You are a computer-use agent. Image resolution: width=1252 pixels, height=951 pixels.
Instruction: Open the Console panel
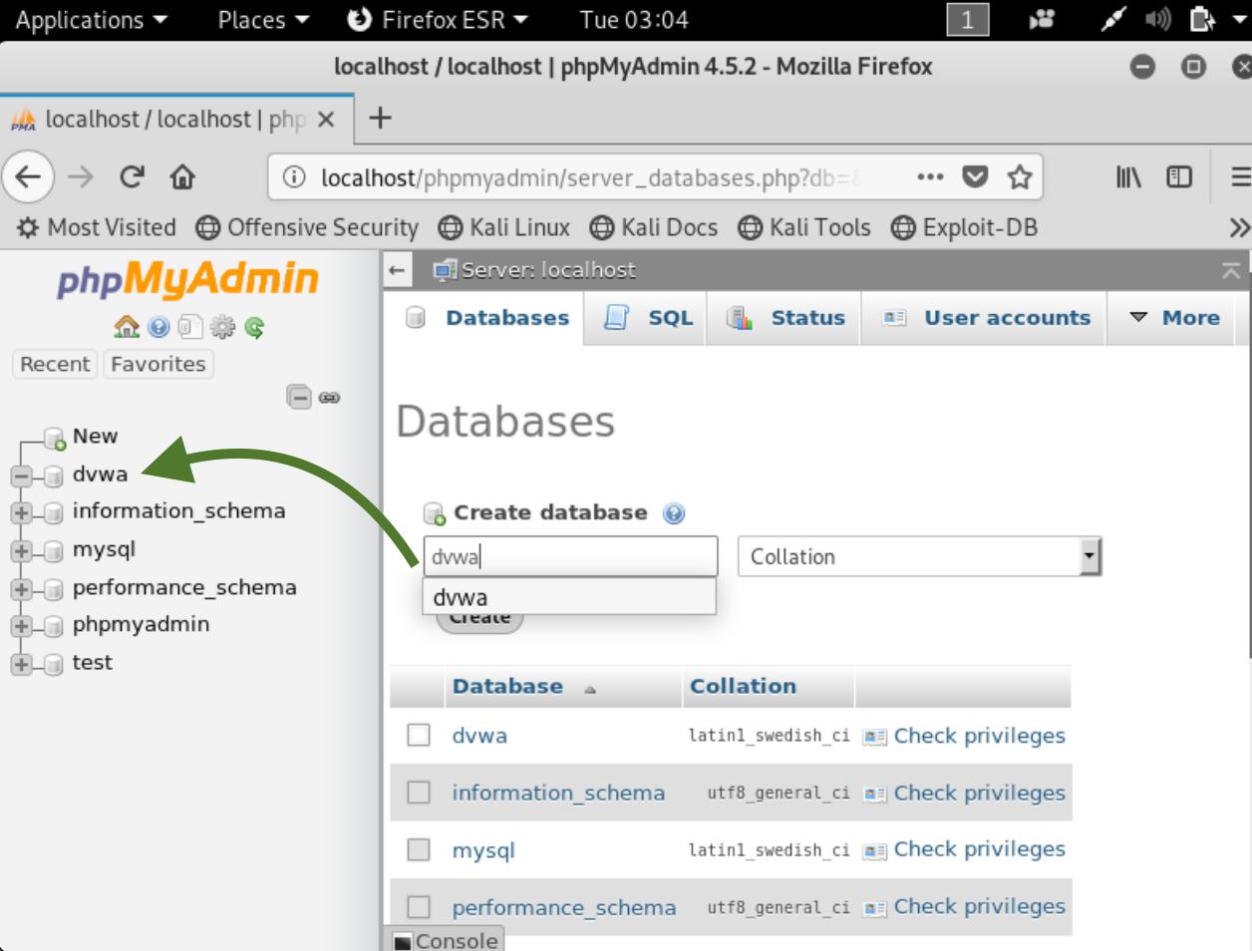(x=445, y=940)
